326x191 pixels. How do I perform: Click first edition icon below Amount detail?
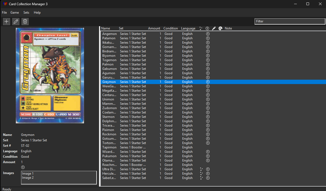23,167
